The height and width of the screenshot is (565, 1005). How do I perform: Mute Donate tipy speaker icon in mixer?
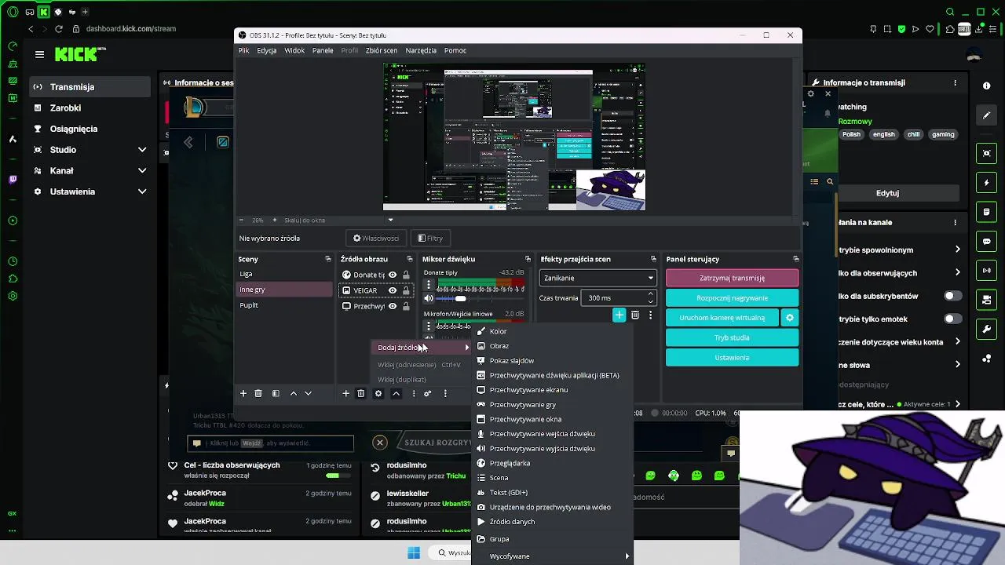pos(429,298)
